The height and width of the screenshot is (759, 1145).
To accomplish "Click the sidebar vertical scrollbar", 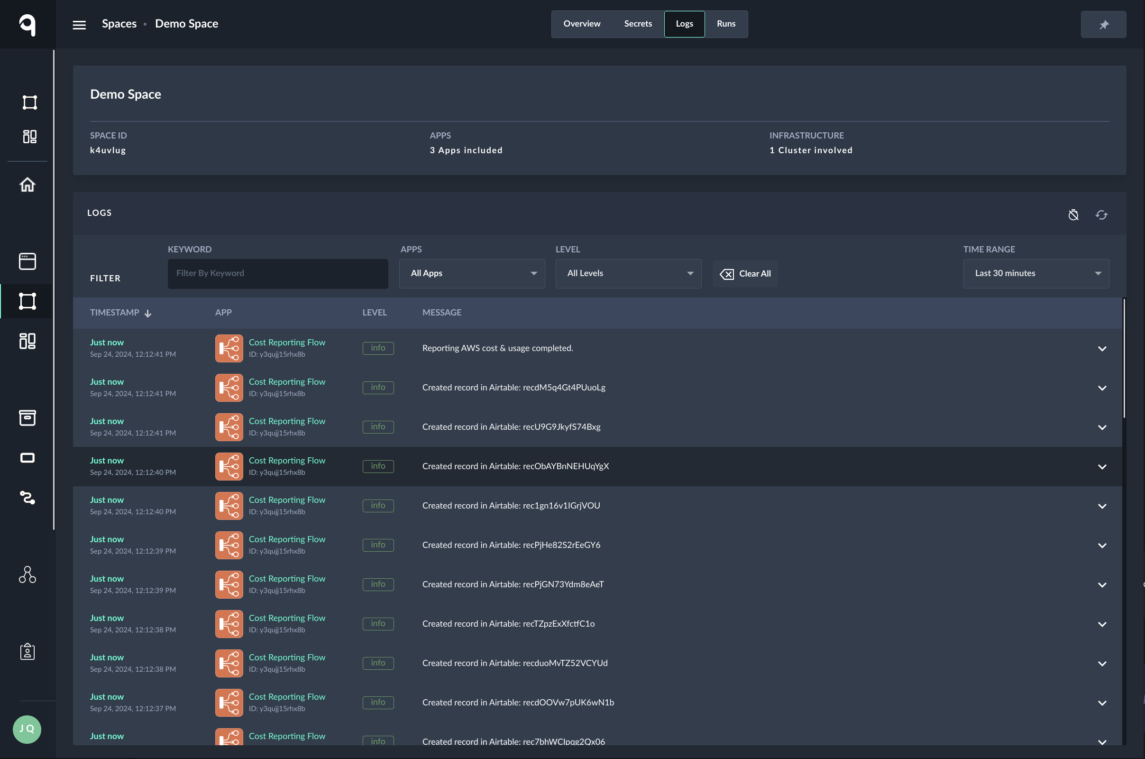I will click(54, 289).
